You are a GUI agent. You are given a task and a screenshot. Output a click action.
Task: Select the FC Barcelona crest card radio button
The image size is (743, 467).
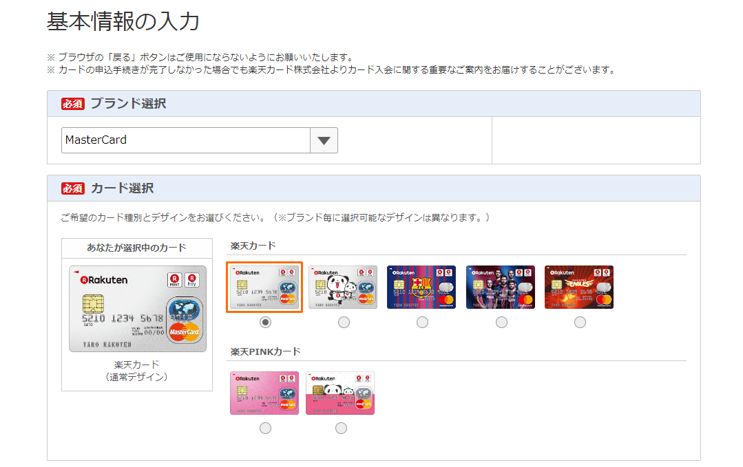(422, 322)
